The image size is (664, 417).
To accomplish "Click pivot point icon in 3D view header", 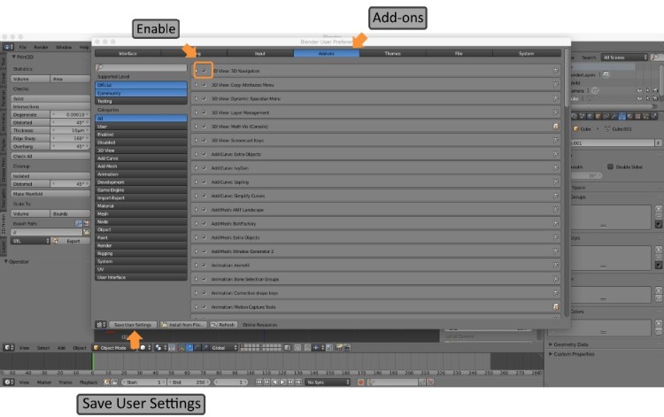I will coord(158,348).
